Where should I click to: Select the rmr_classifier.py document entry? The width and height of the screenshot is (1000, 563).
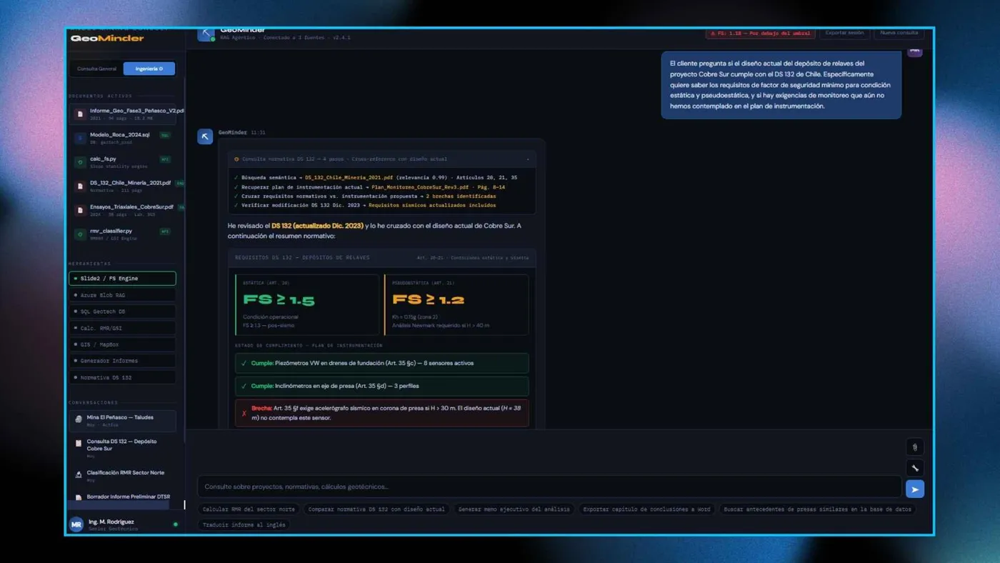pos(122,234)
